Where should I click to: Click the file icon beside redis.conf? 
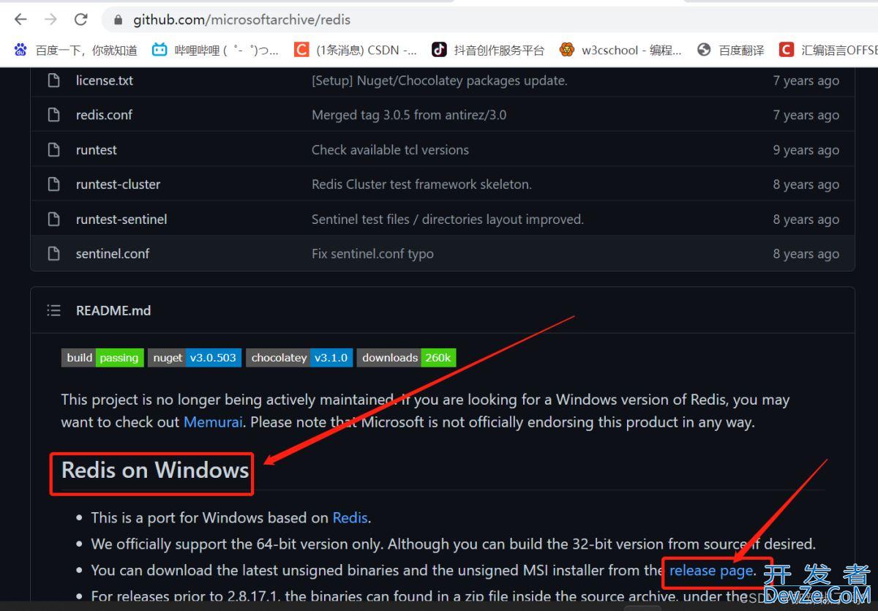coord(53,115)
